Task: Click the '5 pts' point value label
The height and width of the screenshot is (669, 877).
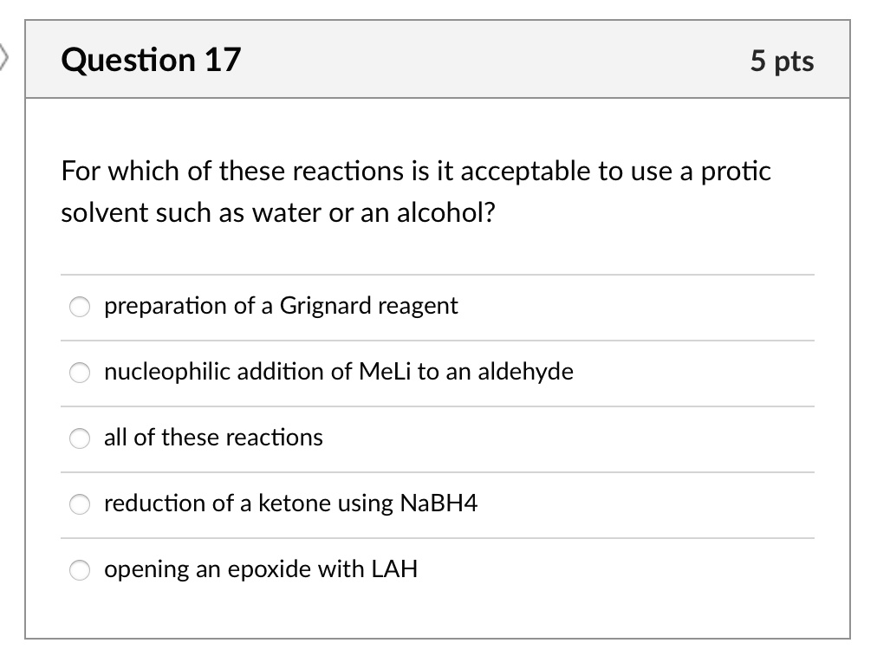Action: coord(783,62)
